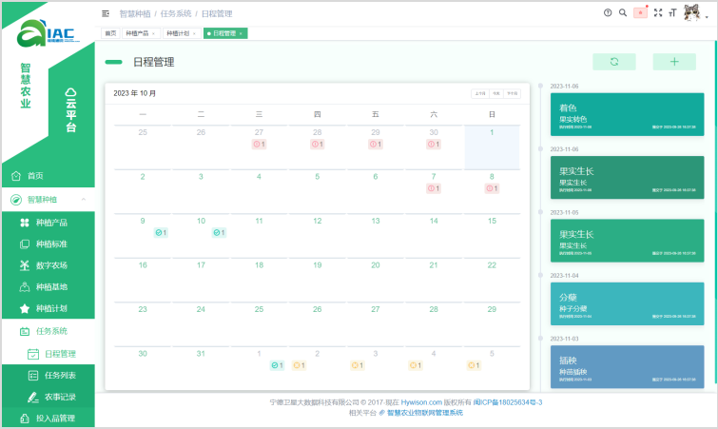The image size is (718, 429).
Task: Close the 日程管理 tab
Action: click(241, 33)
